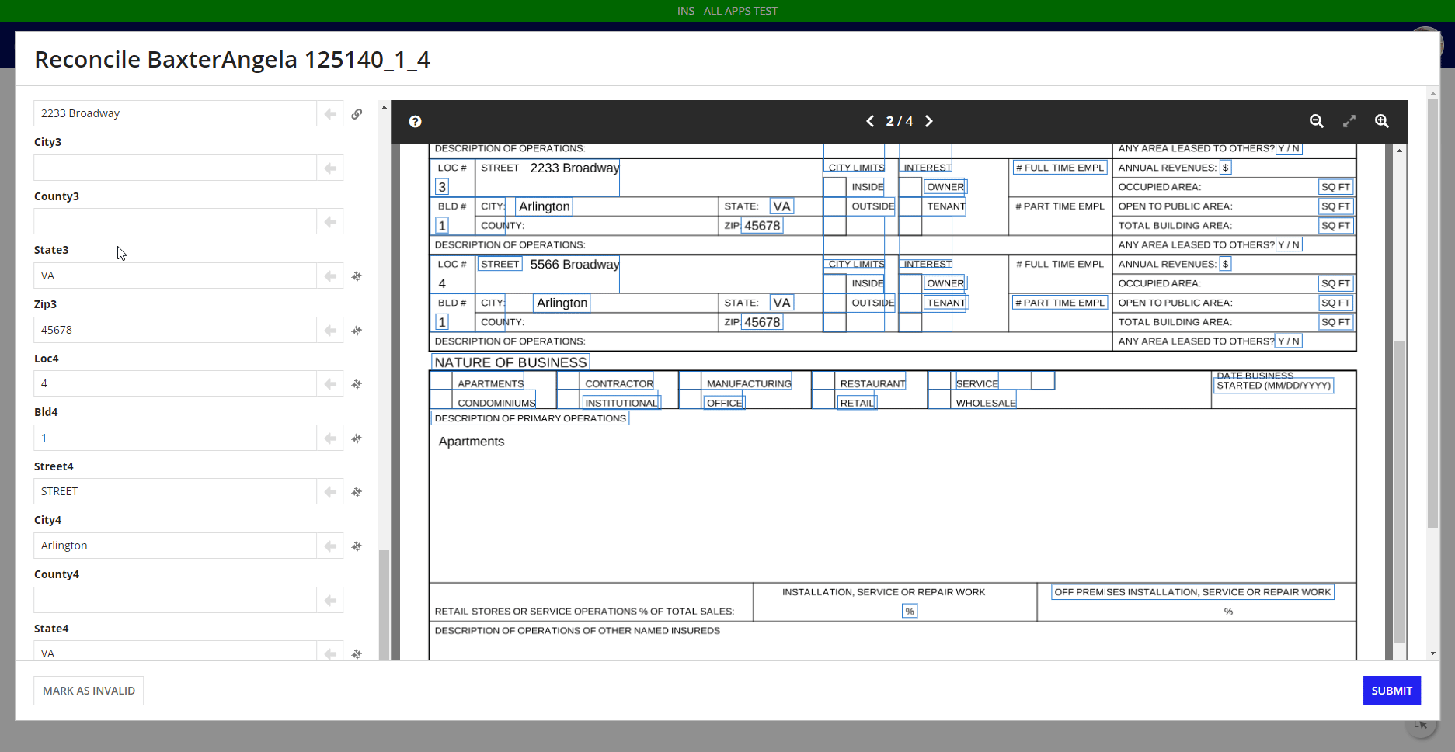
Task: Check OWNER interest box for LOC 3
Action: (x=910, y=187)
